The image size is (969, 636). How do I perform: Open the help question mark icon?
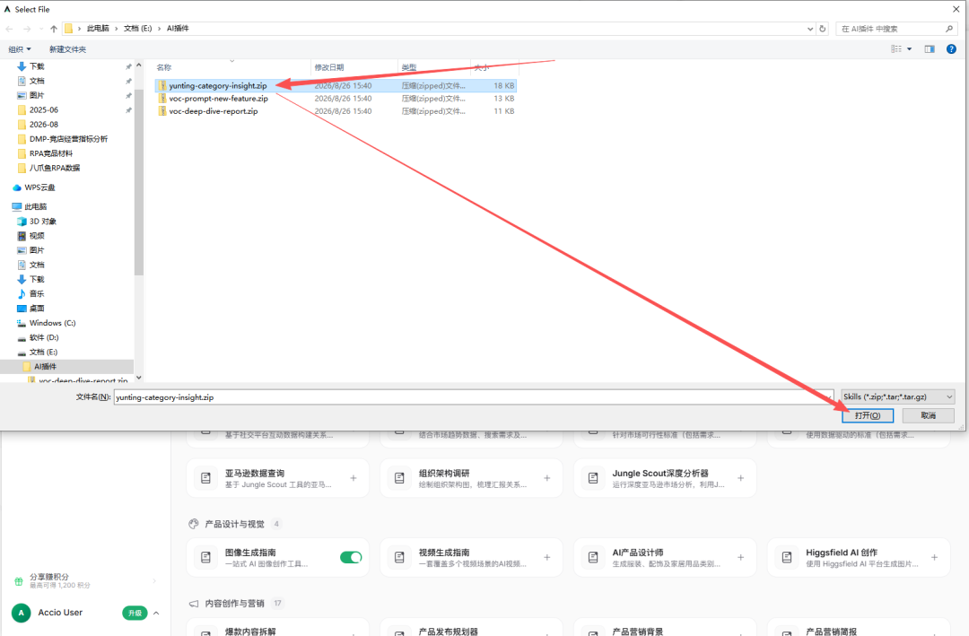tap(951, 48)
